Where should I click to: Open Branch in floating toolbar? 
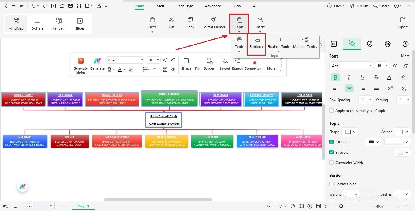point(237,64)
